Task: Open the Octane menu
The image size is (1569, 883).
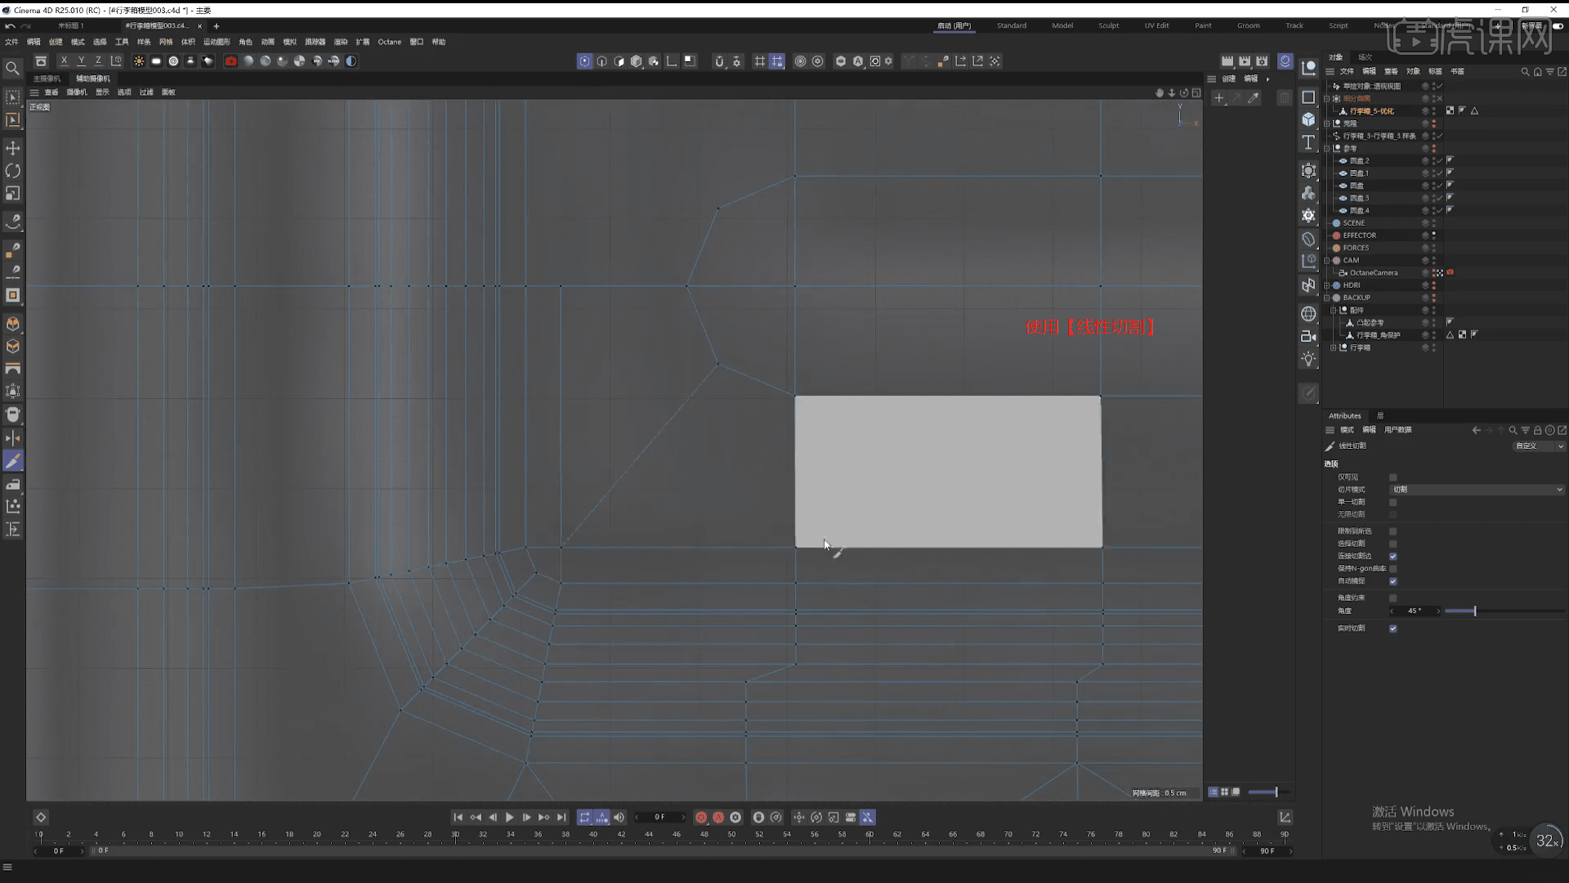Action: pyautogui.click(x=389, y=42)
